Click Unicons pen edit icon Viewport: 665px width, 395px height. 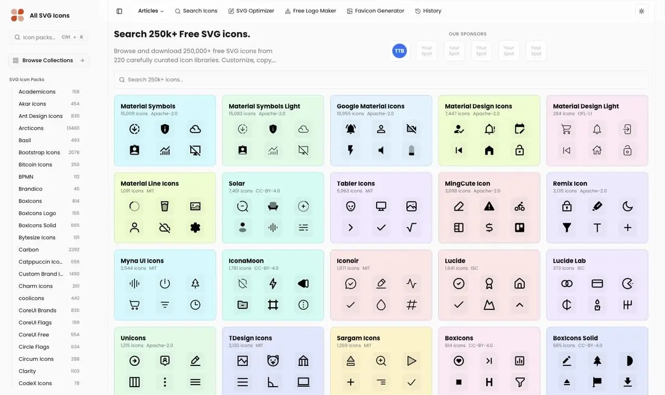tap(195, 361)
